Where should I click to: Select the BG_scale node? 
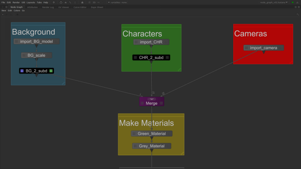36,55
